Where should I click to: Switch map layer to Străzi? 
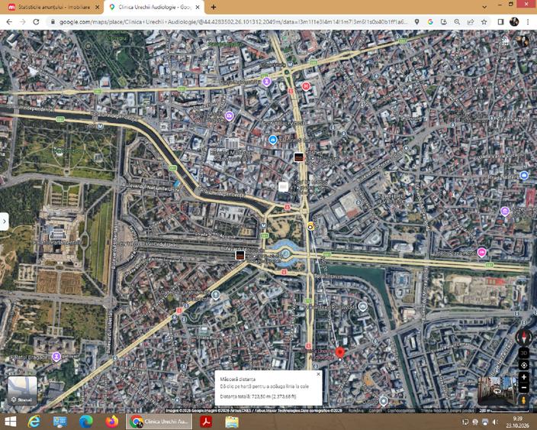22,390
